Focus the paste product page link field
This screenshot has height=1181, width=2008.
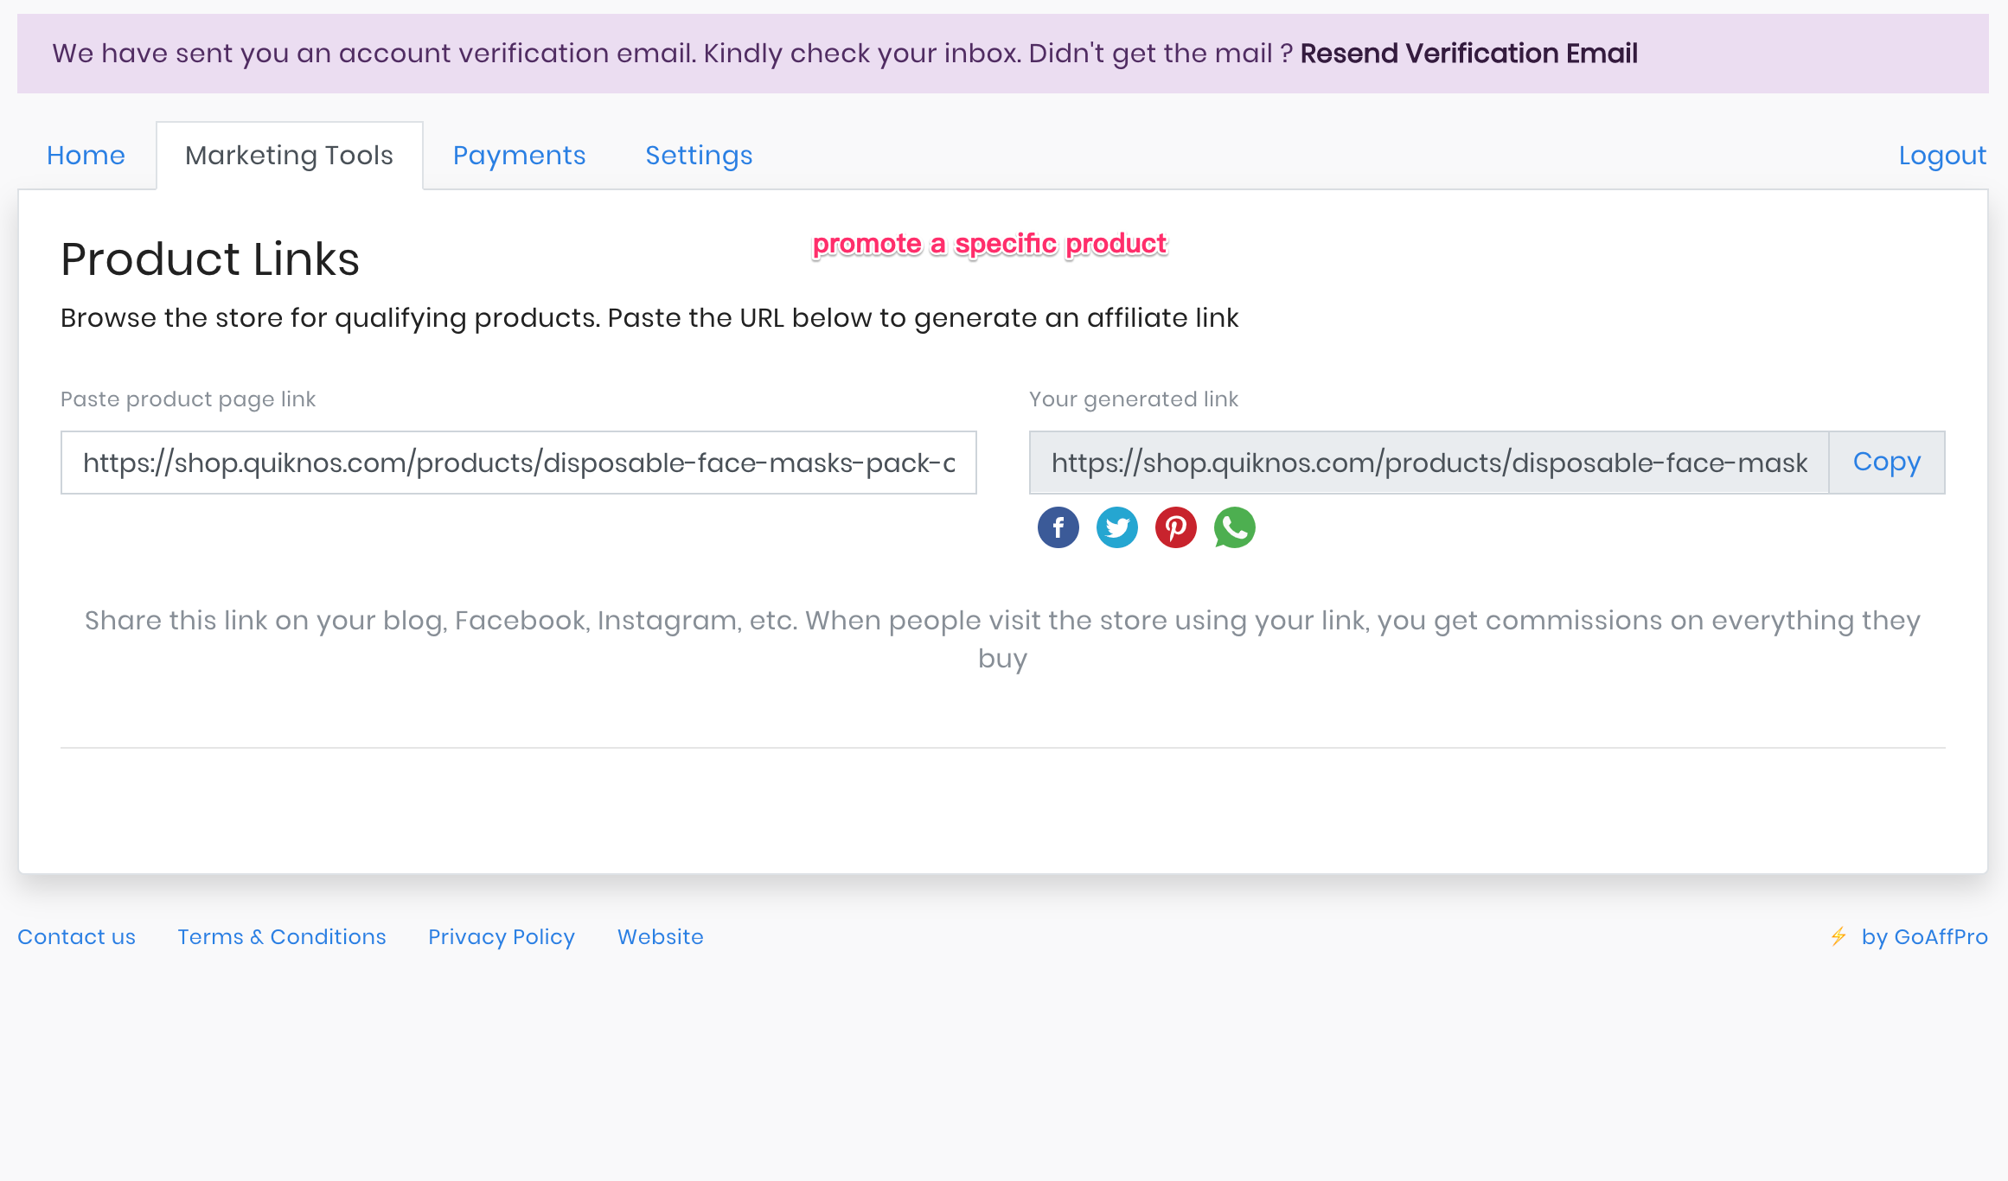click(x=518, y=463)
